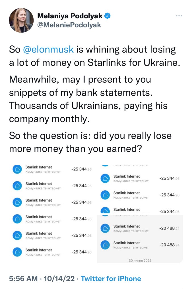The image size is (192, 292).
Task: Click the Starlink Internet label in the left statement's top row
Action: (x=39, y=167)
